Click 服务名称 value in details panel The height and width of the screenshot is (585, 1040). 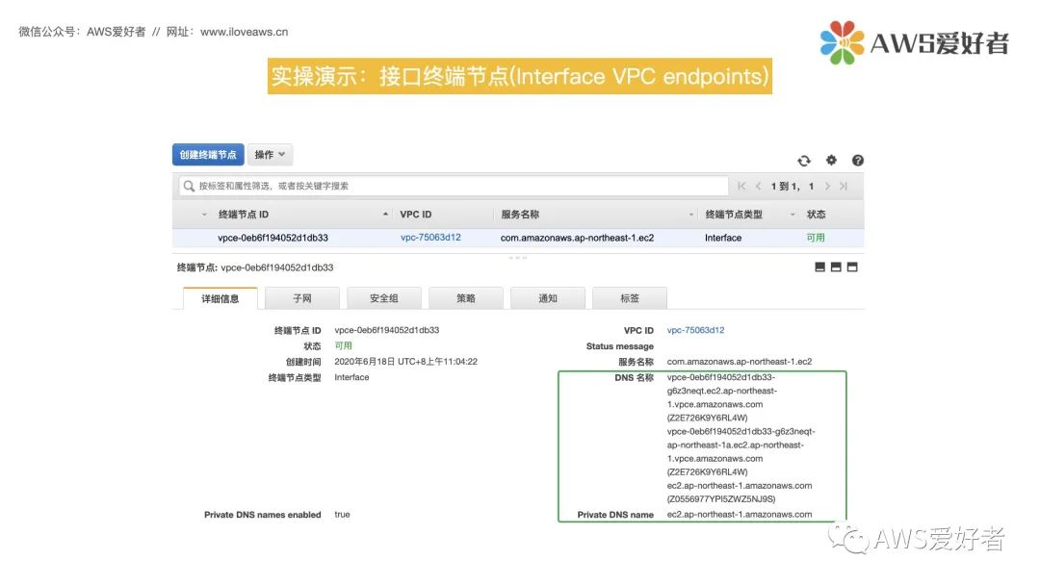[x=740, y=362]
